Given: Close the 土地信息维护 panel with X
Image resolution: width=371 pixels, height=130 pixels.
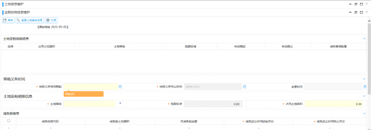Looking at the screenshot, I should (x=367, y=4).
